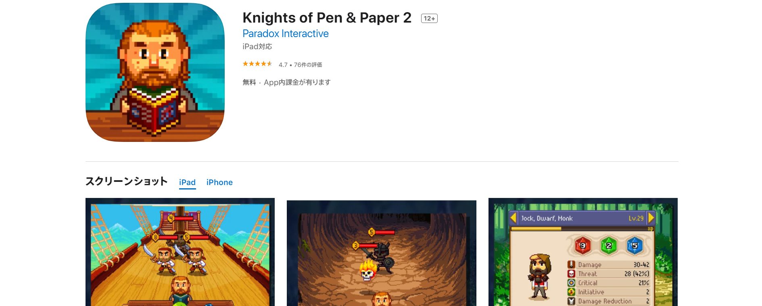762x306 pixels.
Task: Switch to the iPad screenshots tab
Action: coord(187,183)
